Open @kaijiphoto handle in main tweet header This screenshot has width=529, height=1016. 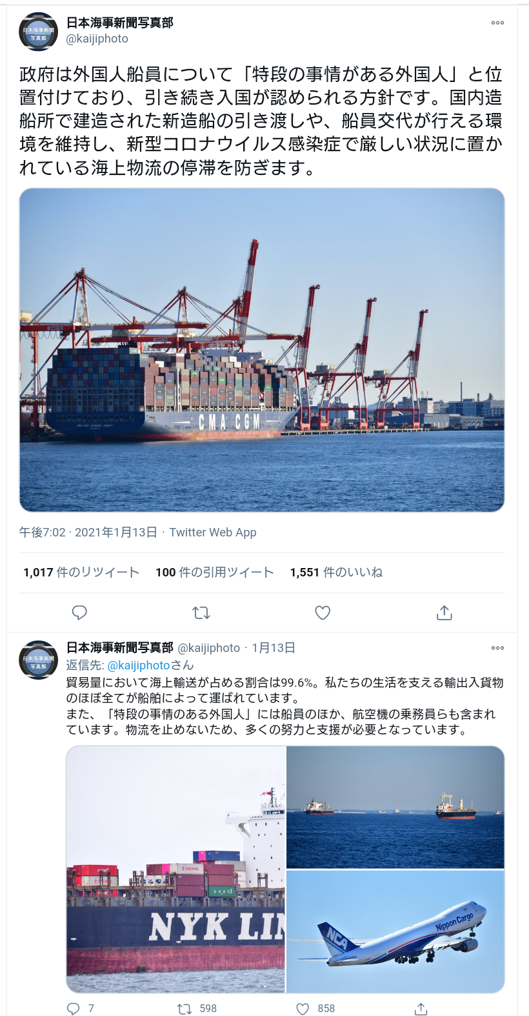(97, 39)
